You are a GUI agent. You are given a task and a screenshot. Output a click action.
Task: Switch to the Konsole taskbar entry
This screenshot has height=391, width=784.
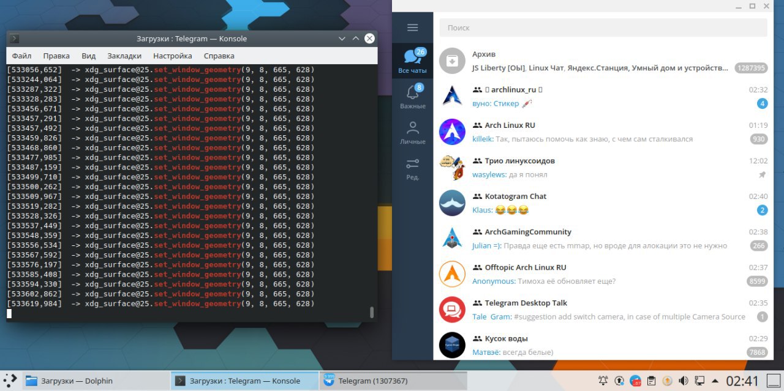click(244, 381)
